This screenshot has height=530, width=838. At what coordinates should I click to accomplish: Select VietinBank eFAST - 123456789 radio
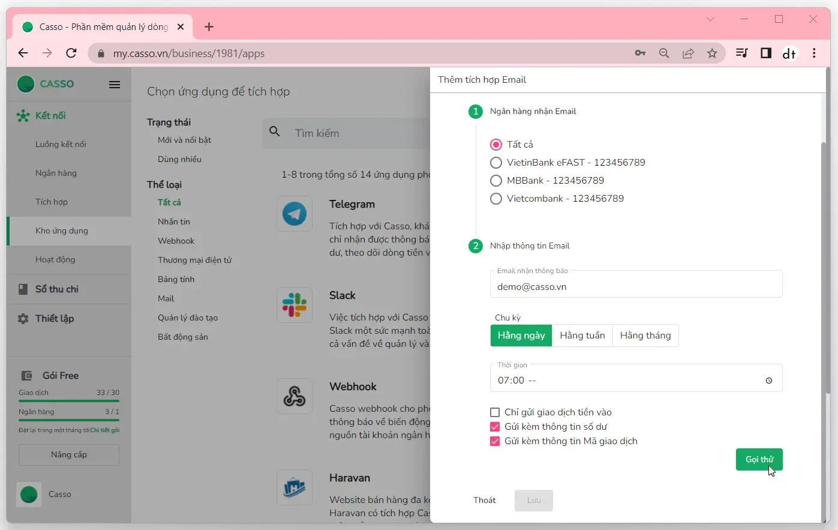[496, 163]
